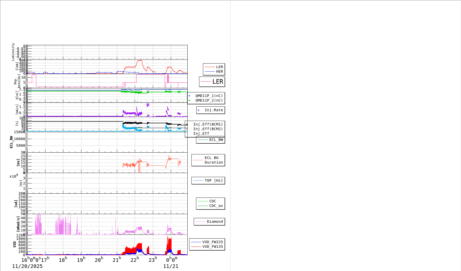Click the Q[nC] y-axis title
The image size is (461, 271).
(x=17, y=95)
